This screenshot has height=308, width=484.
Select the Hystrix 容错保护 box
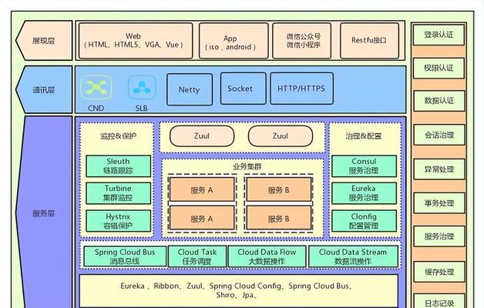point(118,221)
